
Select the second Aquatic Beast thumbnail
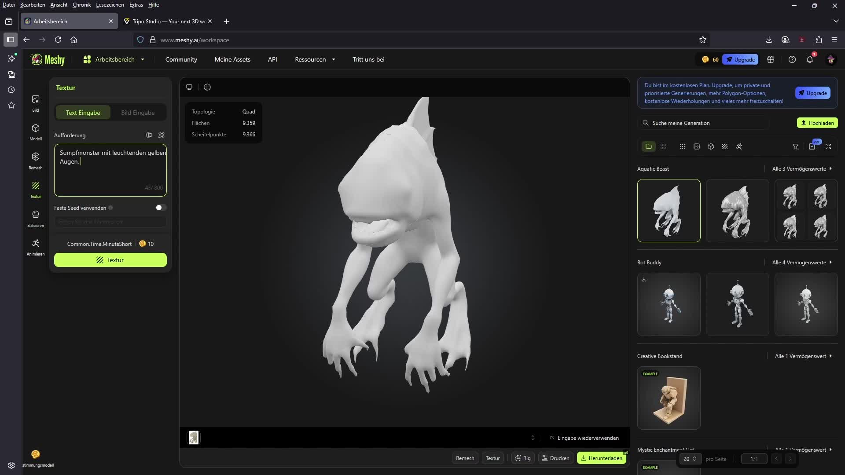click(737, 211)
